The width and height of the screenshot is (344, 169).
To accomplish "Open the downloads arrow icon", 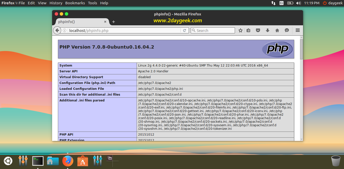I will coord(268,30).
